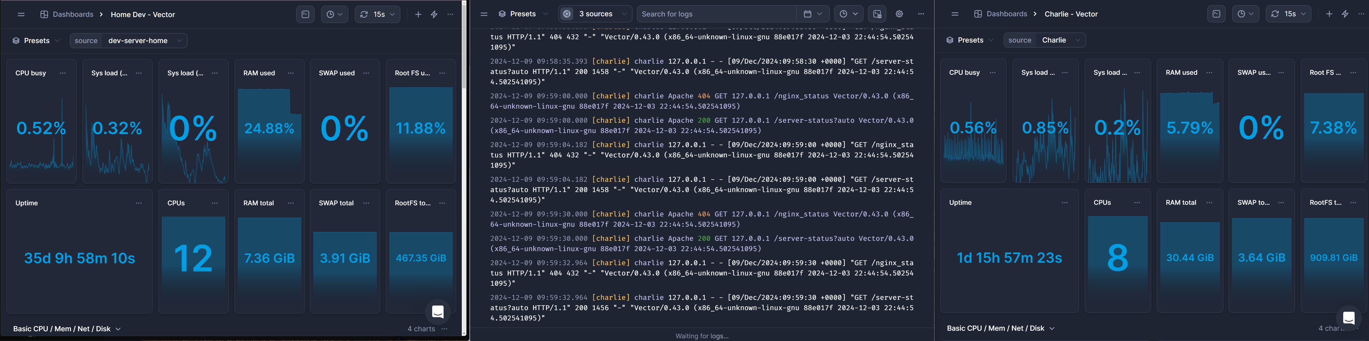Viewport: 1369px width, 341px height.
Task: Open the calendar date picker in the logs panel
Action: click(x=808, y=14)
